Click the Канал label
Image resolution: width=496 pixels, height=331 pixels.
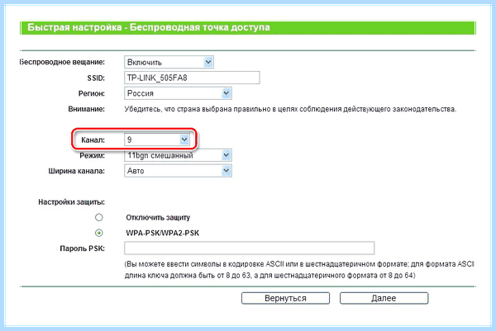tap(93, 140)
